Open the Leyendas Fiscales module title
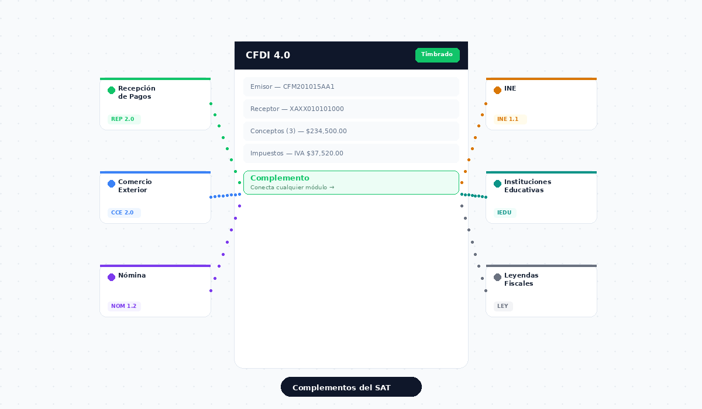Image resolution: width=702 pixels, height=409 pixels. [521, 279]
